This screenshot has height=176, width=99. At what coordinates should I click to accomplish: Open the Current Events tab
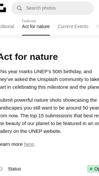[73, 26]
